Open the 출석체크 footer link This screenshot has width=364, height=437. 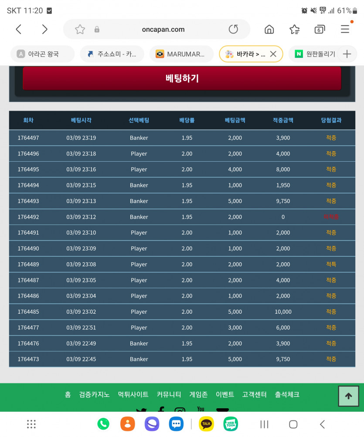(x=287, y=394)
